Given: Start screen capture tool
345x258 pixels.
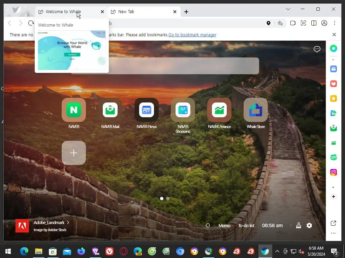Looking at the screenshot, I should (303, 23).
